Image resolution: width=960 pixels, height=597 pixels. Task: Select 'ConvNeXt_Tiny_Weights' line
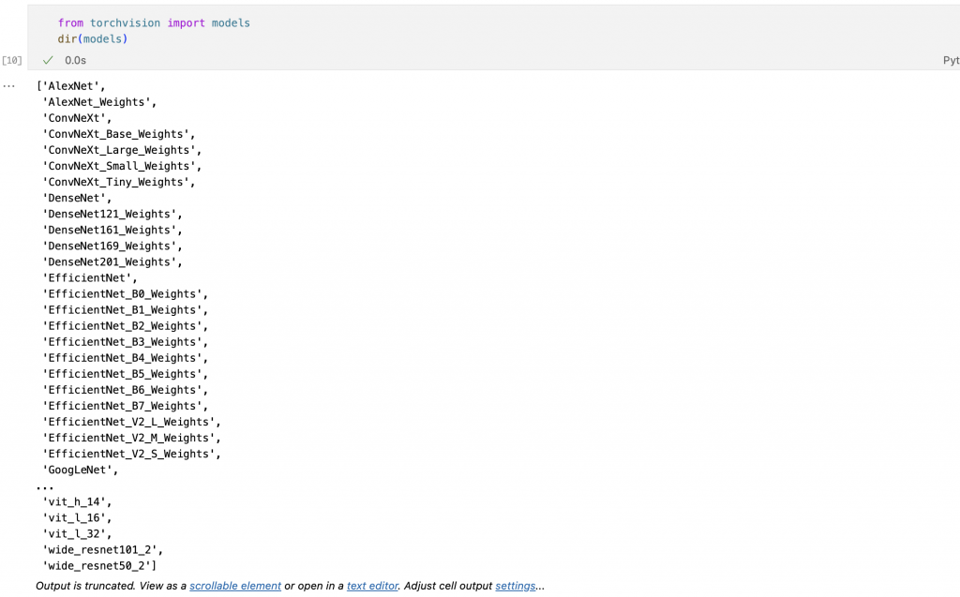click(119, 182)
